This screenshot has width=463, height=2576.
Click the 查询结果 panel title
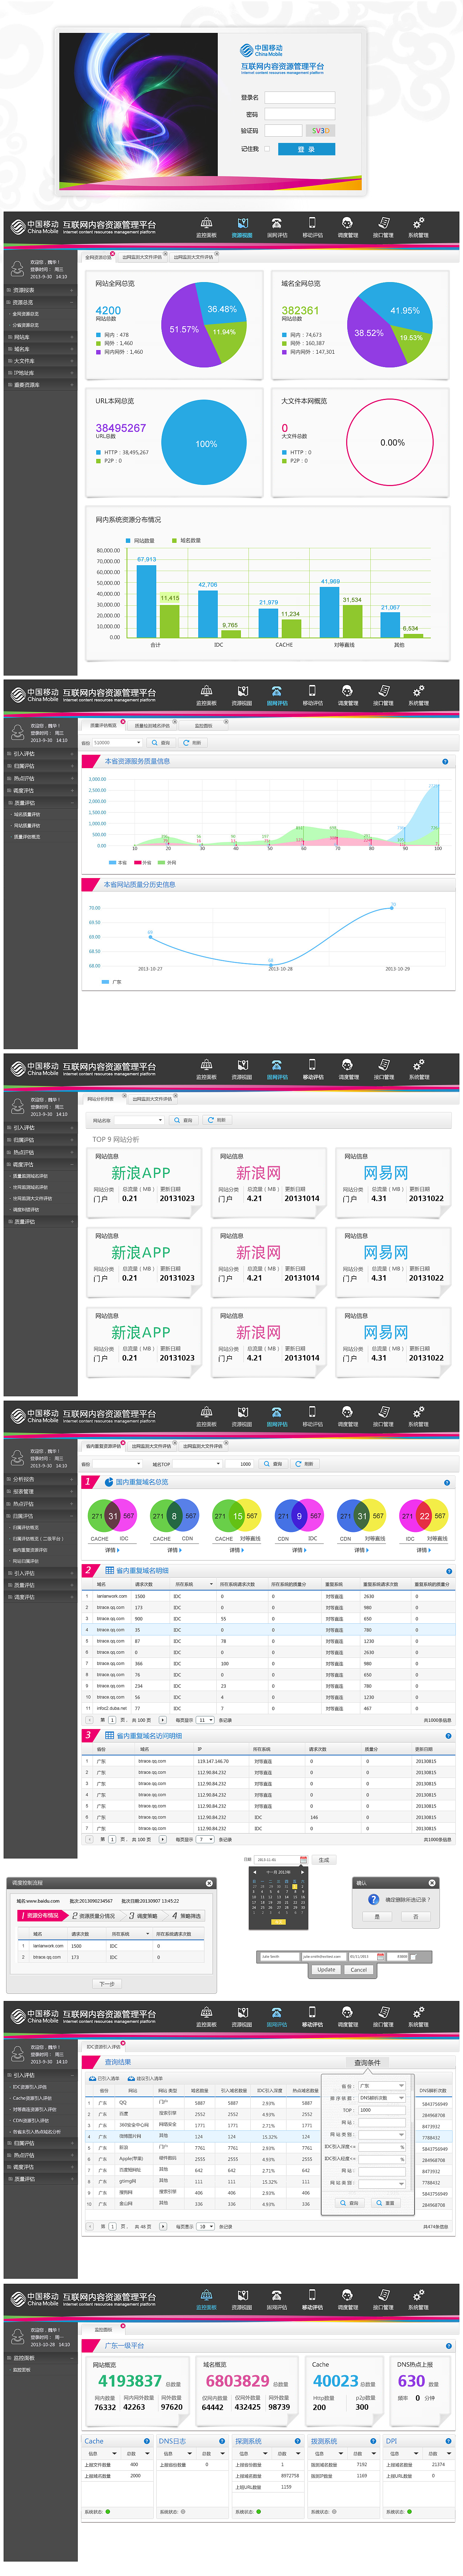pos(118,2062)
